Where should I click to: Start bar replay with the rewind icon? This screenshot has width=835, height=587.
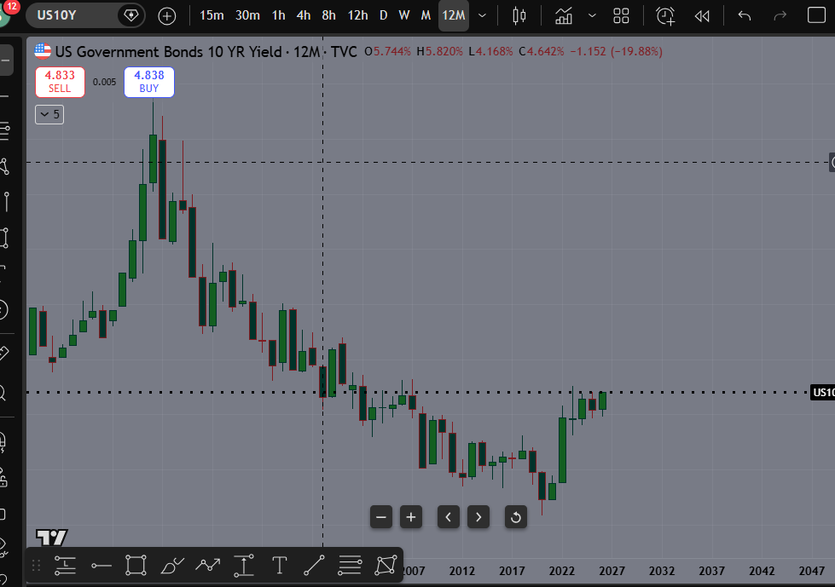pos(702,16)
